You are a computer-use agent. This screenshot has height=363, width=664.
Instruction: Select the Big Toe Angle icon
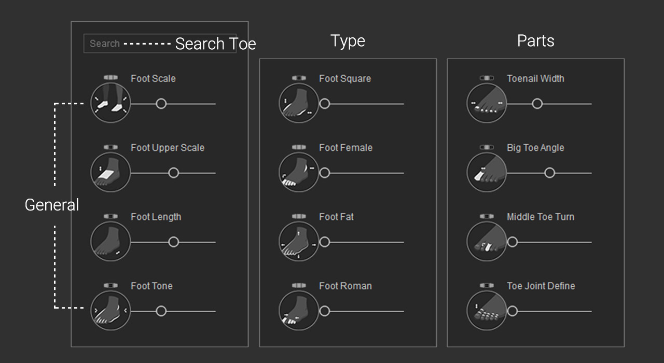click(x=487, y=173)
